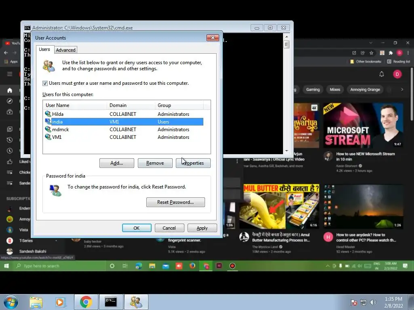Screen dimensions: 414x310
Task: Switch to User Accounts taskbar icon
Action: tap(136, 302)
